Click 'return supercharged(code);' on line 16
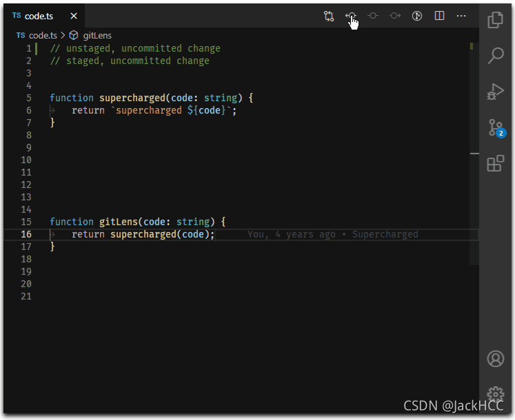 point(143,235)
